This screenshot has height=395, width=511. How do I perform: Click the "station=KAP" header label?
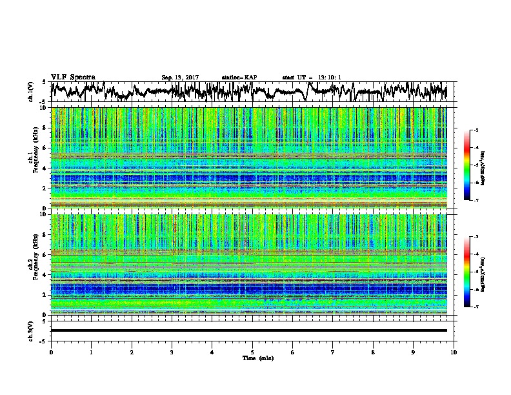pos(239,77)
